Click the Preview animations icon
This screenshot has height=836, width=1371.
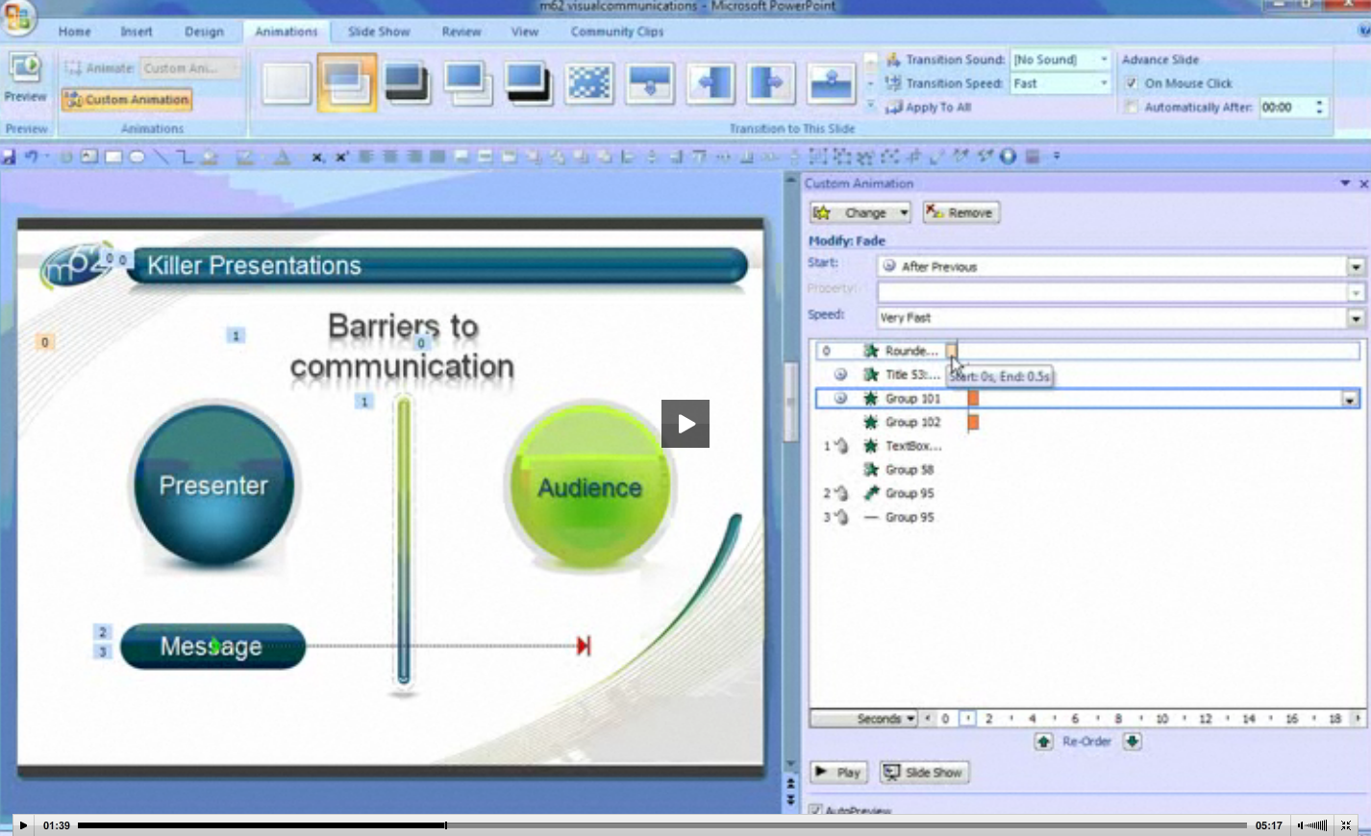click(x=25, y=69)
